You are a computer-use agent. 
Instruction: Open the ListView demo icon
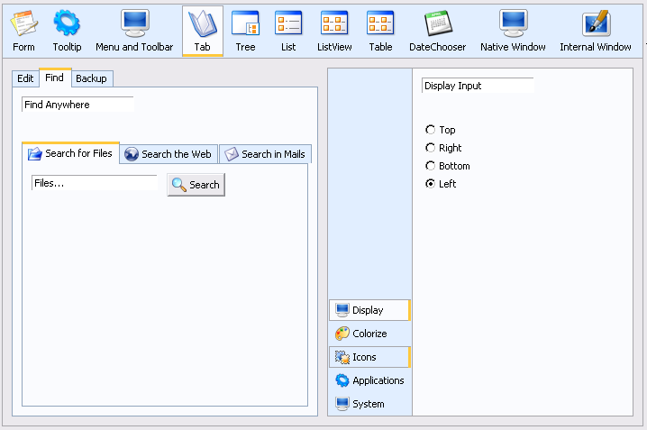click(334, 23)
